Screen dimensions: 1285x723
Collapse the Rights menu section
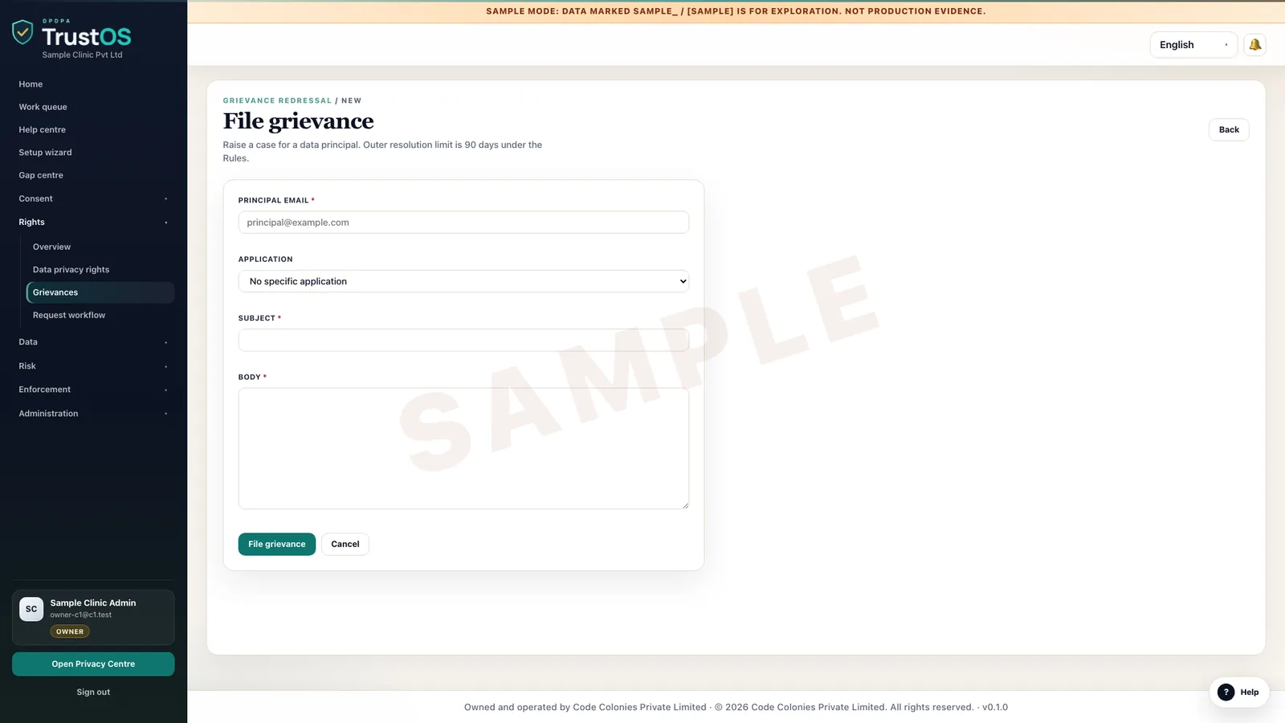tap(93, 223)
